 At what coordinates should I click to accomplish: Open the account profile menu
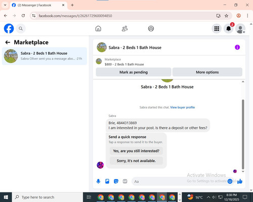click(x=240, y=28)
